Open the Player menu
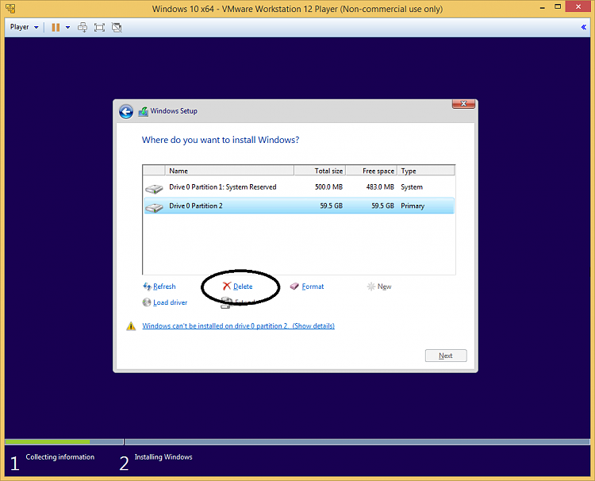The image size is (595, 481). [x=24, y=27]
